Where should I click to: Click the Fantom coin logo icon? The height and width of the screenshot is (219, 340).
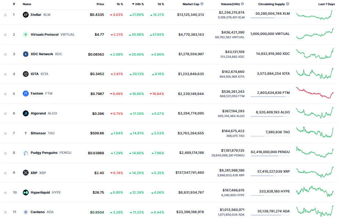click(x=26, y=93)
